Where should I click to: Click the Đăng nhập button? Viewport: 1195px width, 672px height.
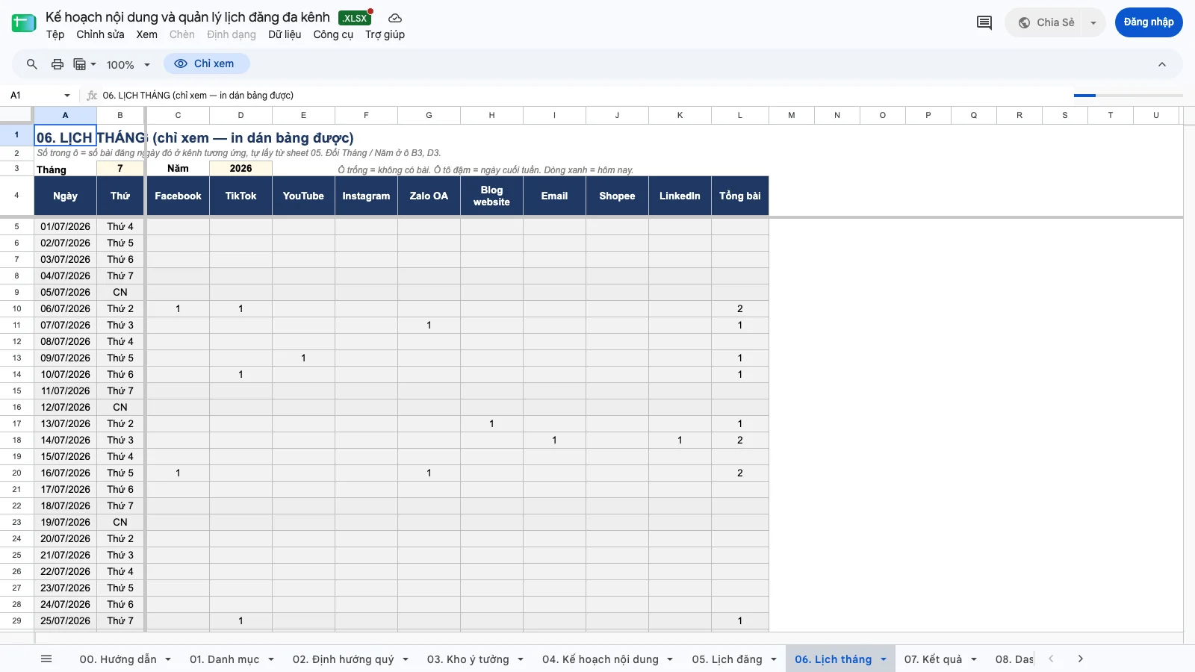pos(1149,22)
